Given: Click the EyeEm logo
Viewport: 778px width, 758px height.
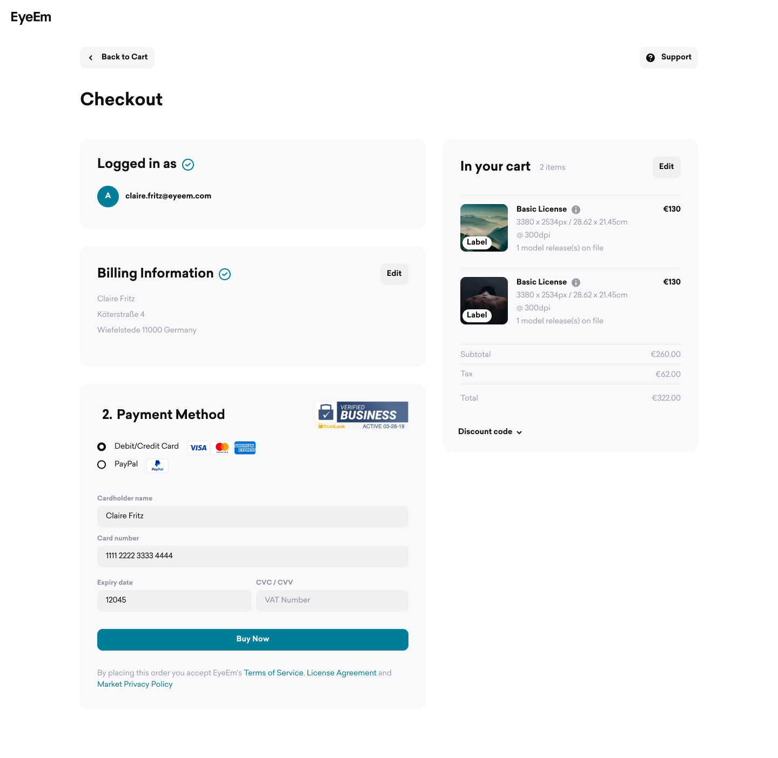Looking at the screenshot, I should pyautogui.click(x=31, y=17).
